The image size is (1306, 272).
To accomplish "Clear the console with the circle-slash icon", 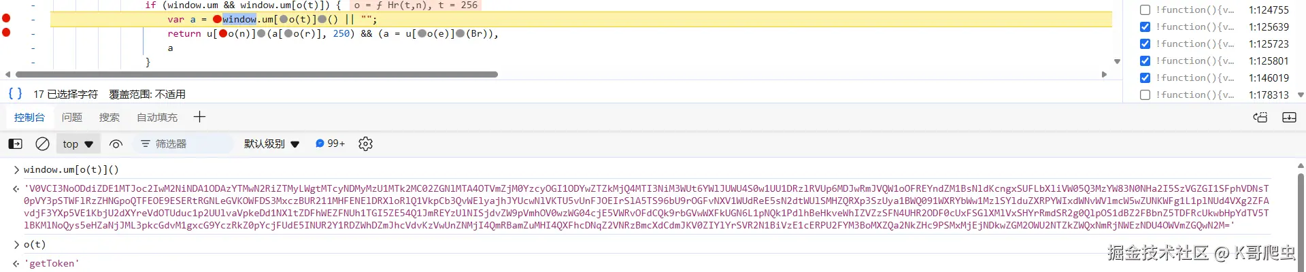I will point(42,143).
